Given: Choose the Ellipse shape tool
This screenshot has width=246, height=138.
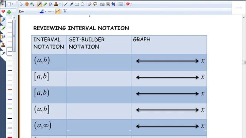Looking at the screenshot, I should point(82,4).
